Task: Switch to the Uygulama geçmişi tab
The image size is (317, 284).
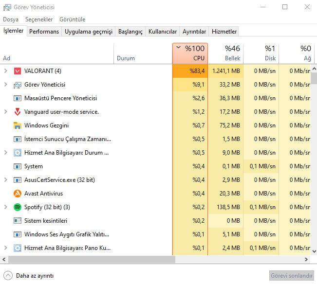Action: (89, 32)
